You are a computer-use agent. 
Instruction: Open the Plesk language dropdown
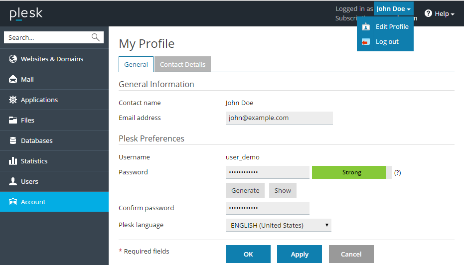[x=278, y=225]
